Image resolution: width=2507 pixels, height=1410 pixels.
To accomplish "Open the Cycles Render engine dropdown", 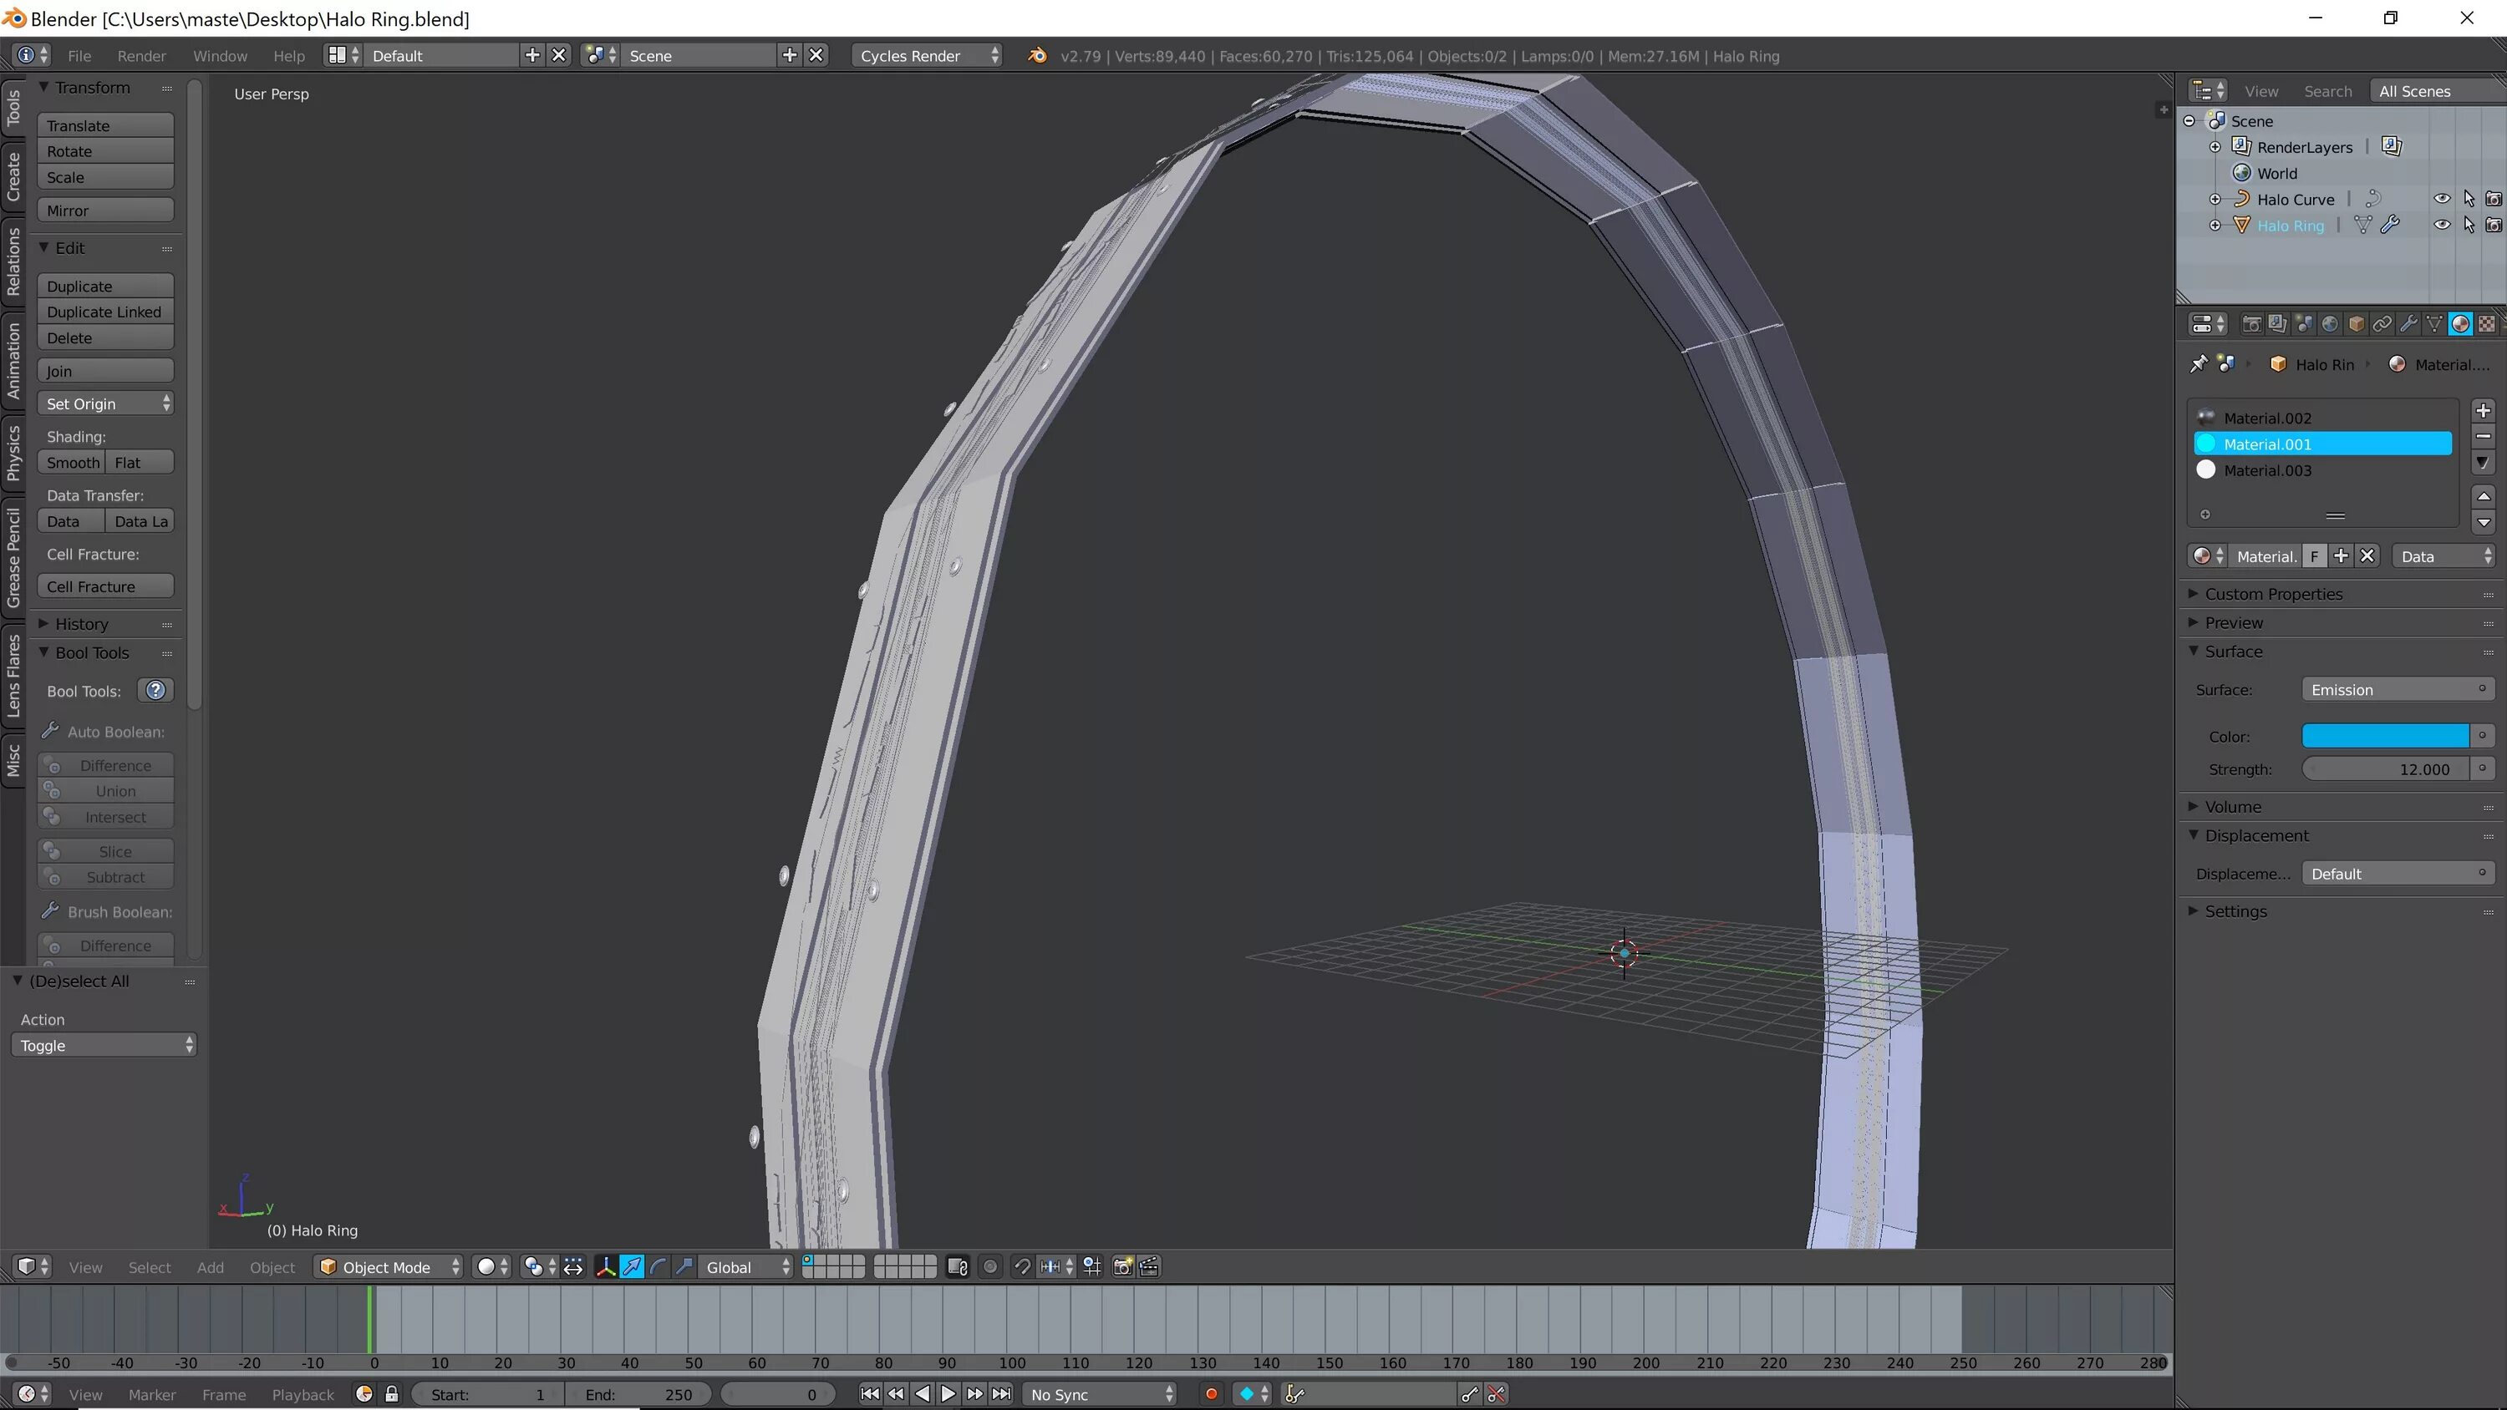I will pyautogui.click(x=927, y=55).
